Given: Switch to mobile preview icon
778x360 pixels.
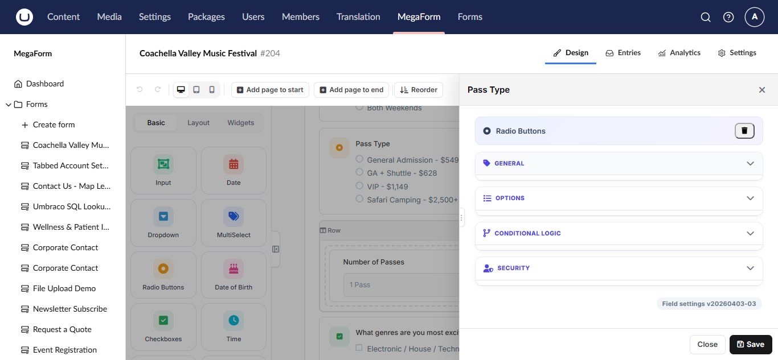Looking at the screenshot, I should click(212, 90).
